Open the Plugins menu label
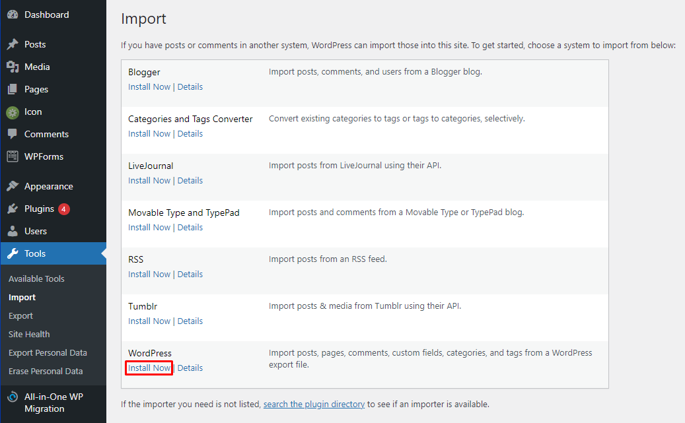The image size is (685, 423). coord(40,209)
